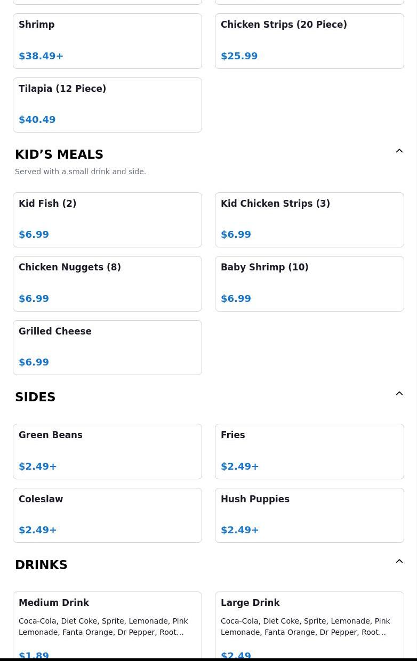Select the Medium Drink card
417x661 pixels.
pyautogui.click(x=107, y=625)
